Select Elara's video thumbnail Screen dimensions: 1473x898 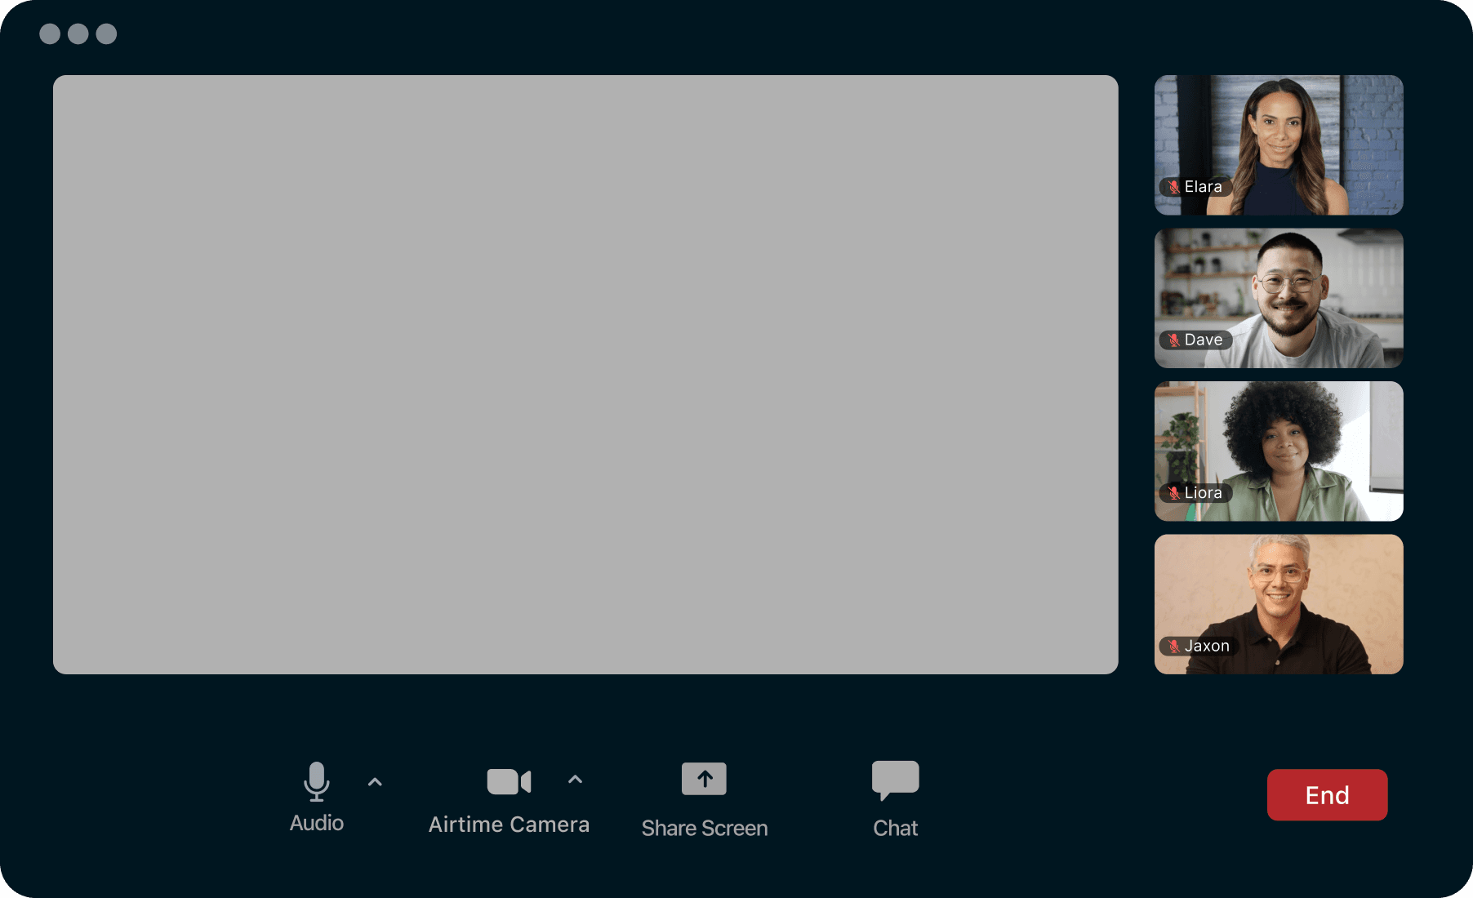pos(1279,144)
